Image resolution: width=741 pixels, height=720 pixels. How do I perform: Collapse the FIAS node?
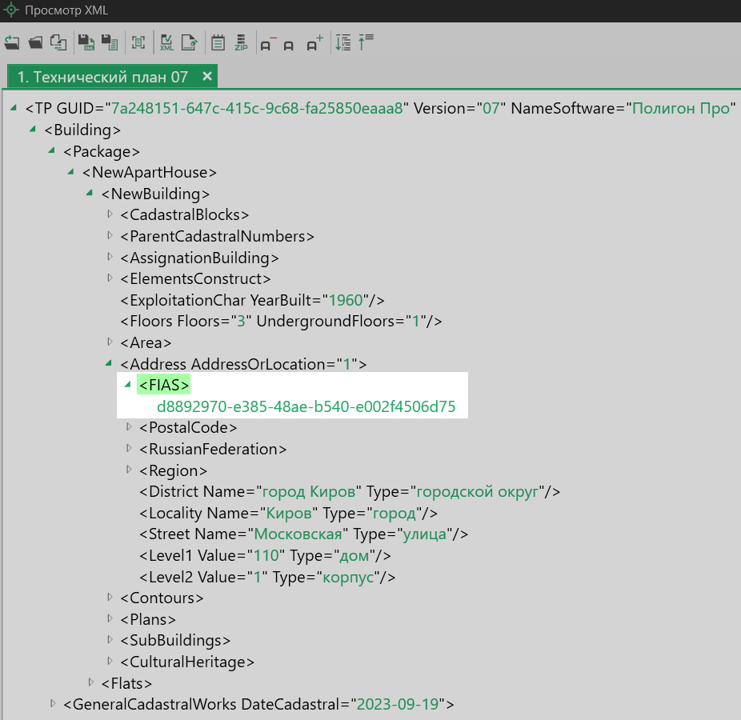pos(127,385)
